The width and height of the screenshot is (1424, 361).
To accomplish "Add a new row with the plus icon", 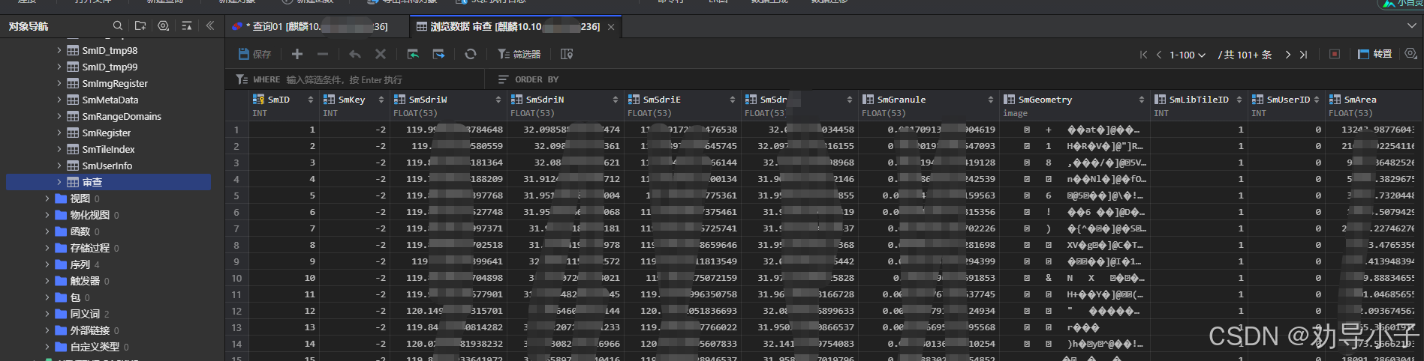I will click(297, 54).
